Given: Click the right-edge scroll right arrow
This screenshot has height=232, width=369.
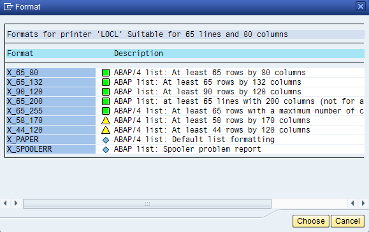Looking at the screenshot, I should tap(363, 203).
